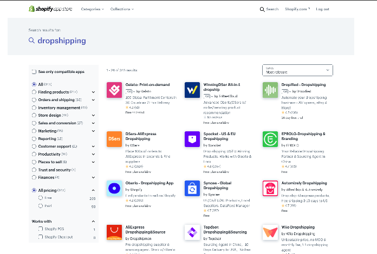
Task: Open the EPROLO green app icon
Action: (270, 139)
